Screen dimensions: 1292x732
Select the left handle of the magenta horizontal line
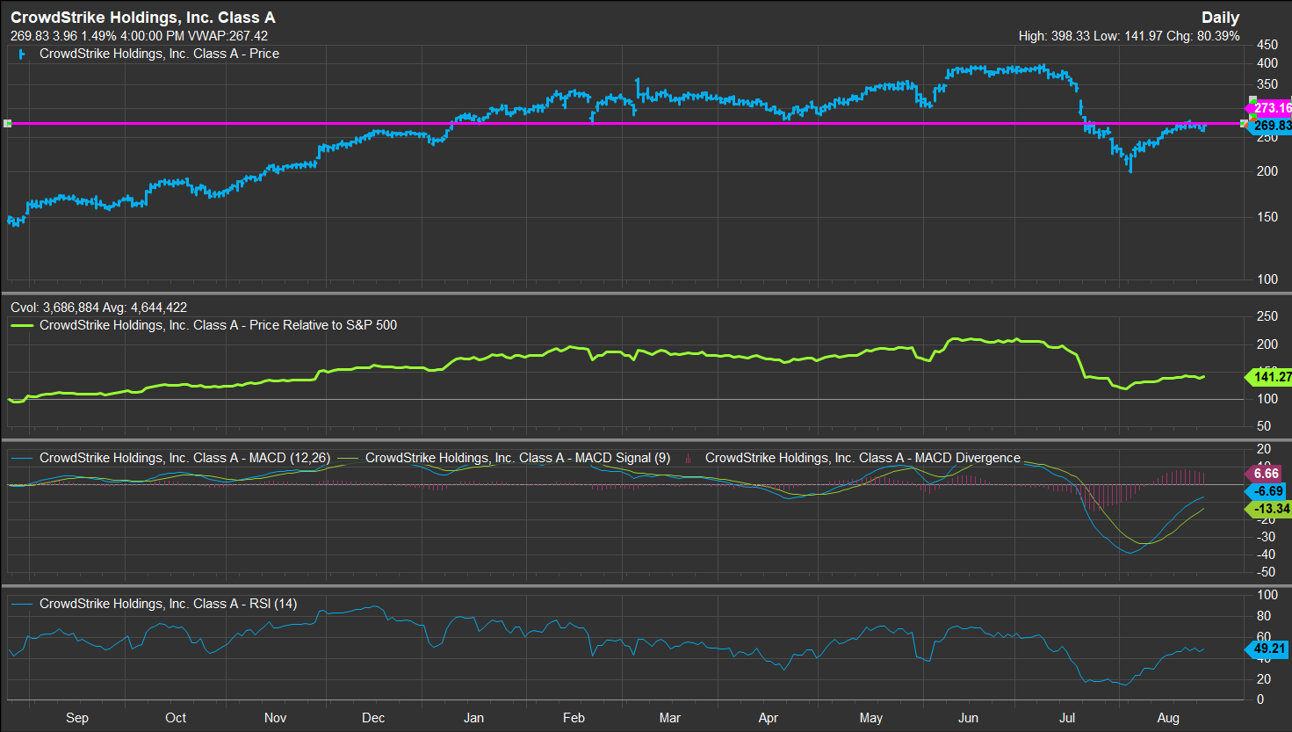coord(7,124)
